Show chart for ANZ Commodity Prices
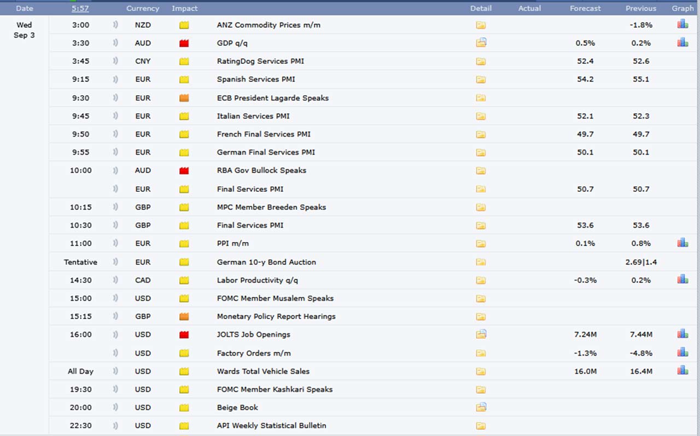 (682, 25)
